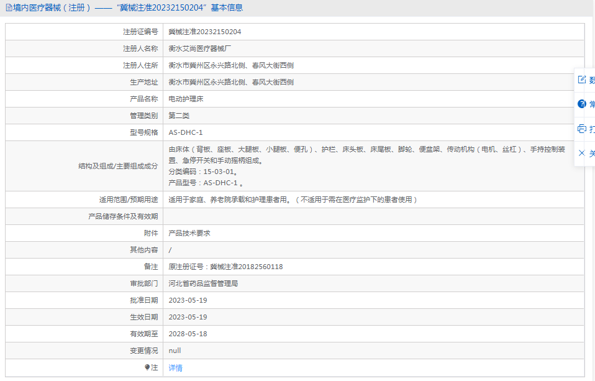Click the 附件 label
This screenshot has height=381, width=595.
(151, 233)
